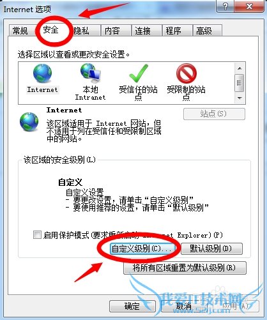Click the 自定义级别(C)... button
The height and width of the screenshot is (320, 267).
coord(142,248)
